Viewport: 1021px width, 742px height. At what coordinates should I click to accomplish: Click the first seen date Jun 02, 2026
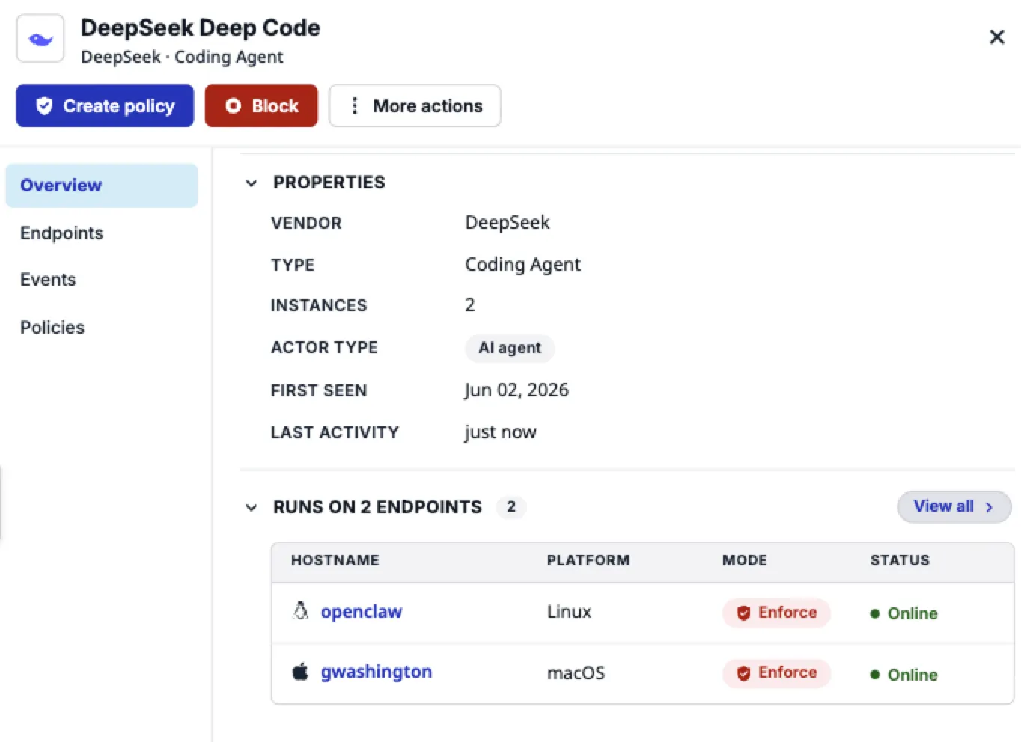(x=516, y=390)
